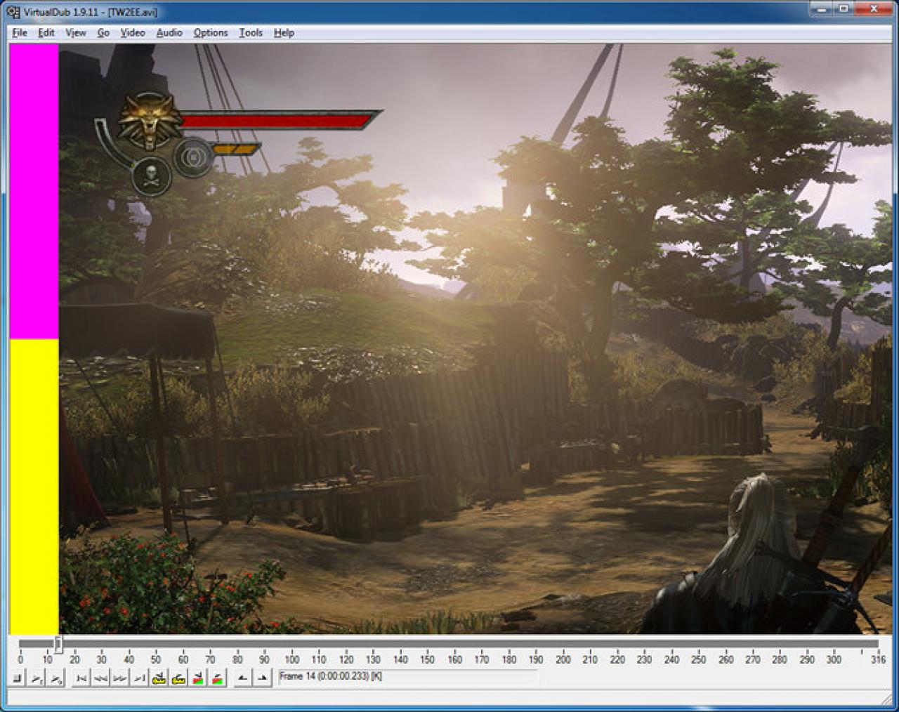
Task: Set Mark In selection start
Action: tap(243, 678)
